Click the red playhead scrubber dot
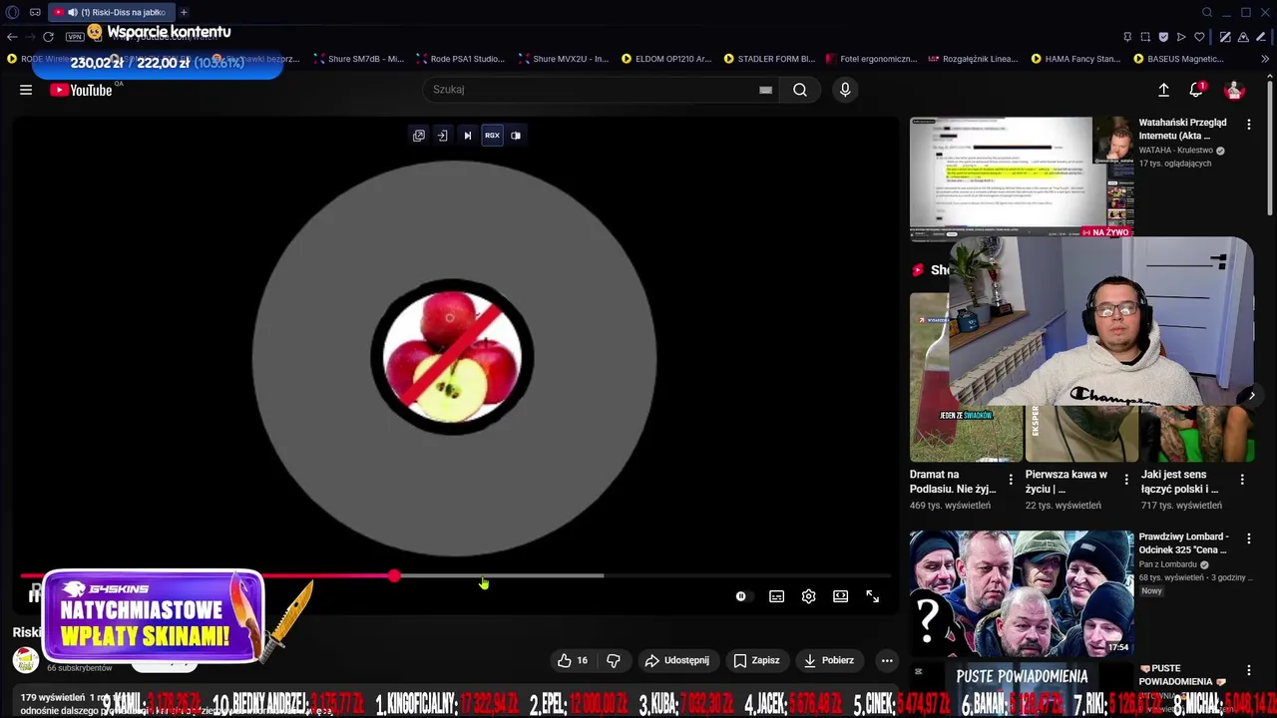Viewport: 1277px width, 718px height. [394, 576]
